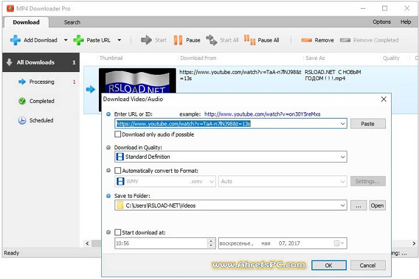The image size is (419, 279).
Task: Click the blue Processing arrow icon
Action: (22, 82)
